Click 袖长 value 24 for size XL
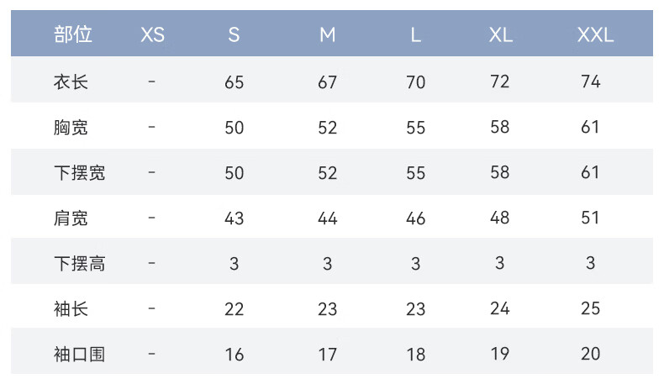Screen dimensions: 664x384 point(500,308)
